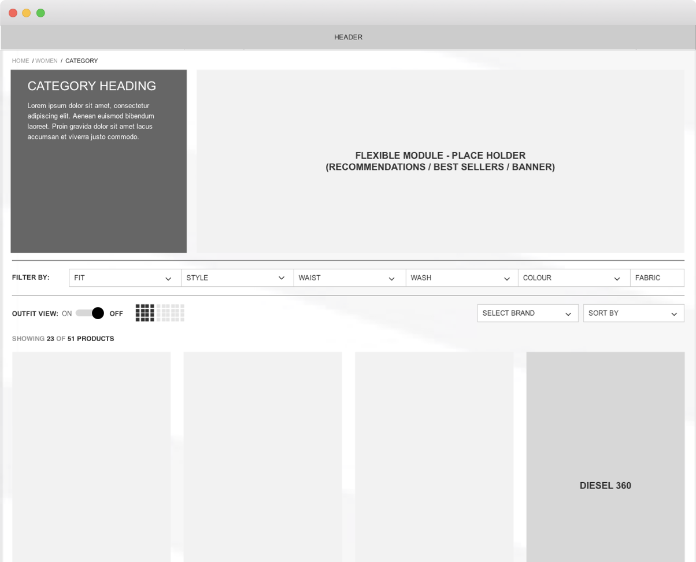Select the dense dark grid view icon

(x=145, y=313)
